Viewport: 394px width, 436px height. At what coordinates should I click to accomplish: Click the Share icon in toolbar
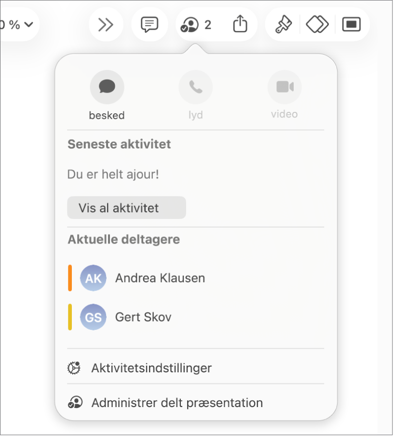click(x=240, y=24)
